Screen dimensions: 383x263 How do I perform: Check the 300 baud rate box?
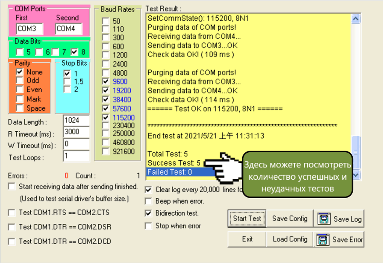click(x=106, y=37)
